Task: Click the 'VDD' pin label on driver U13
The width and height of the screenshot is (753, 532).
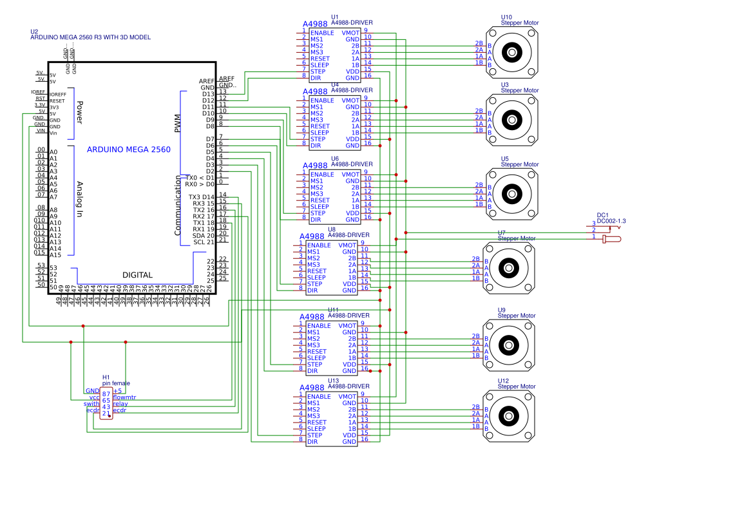Action: coord(350,435)
